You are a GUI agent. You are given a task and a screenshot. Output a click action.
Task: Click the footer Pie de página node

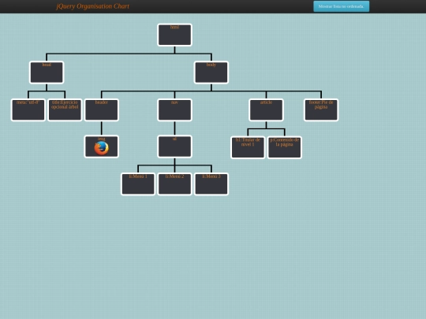(x=321, y=109)
